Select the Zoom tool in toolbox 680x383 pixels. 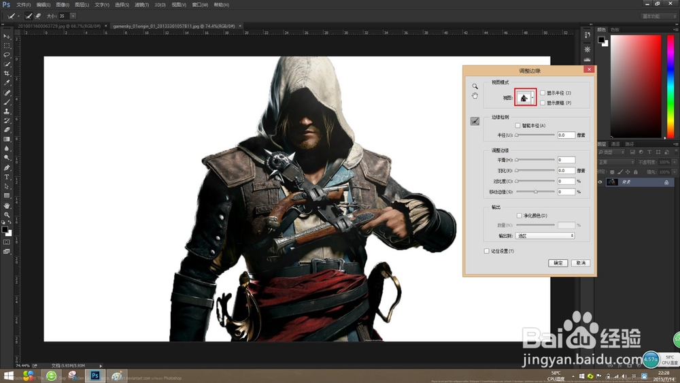pyautogui.click(x=7, y=215)
